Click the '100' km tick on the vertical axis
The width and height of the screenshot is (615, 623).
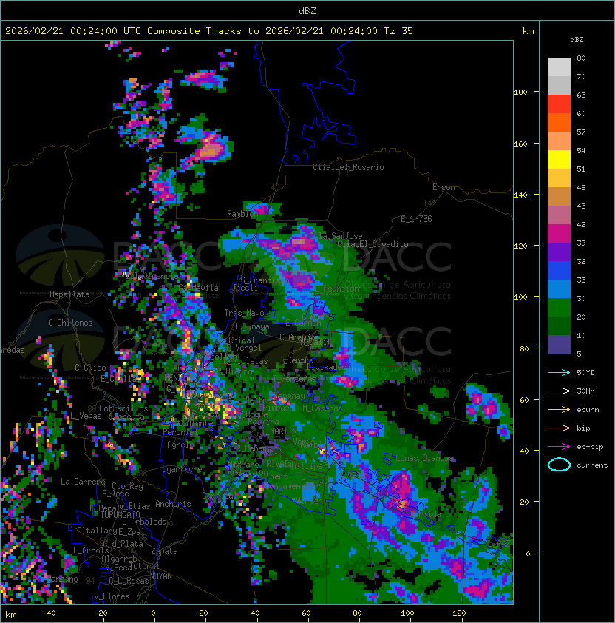point(520,297)
